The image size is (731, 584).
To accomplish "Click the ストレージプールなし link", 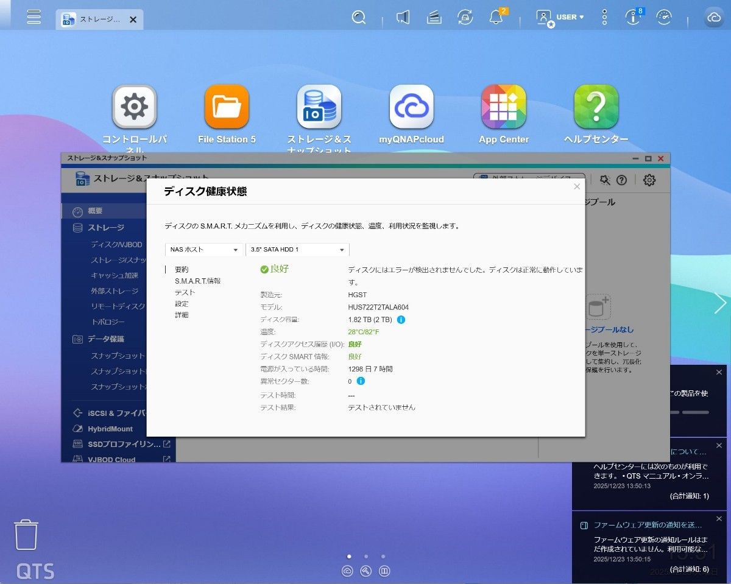I will tap(609, 329).
